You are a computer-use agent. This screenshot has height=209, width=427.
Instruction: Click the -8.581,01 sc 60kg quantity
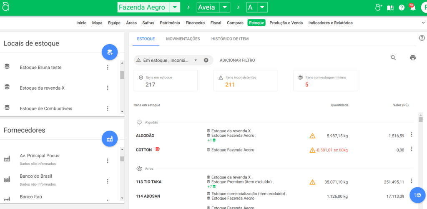pos(332,150)
